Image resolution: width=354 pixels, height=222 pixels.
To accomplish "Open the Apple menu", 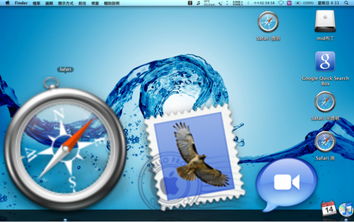I will [7, 3].
